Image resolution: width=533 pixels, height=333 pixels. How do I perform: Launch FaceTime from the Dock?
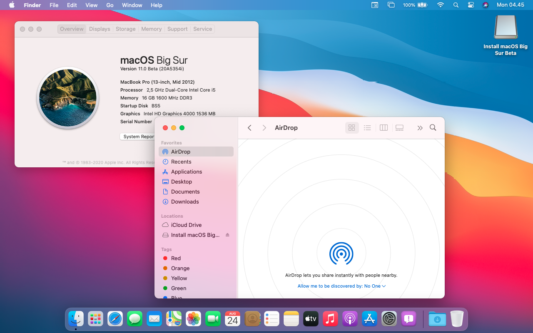tap(213, 319)
